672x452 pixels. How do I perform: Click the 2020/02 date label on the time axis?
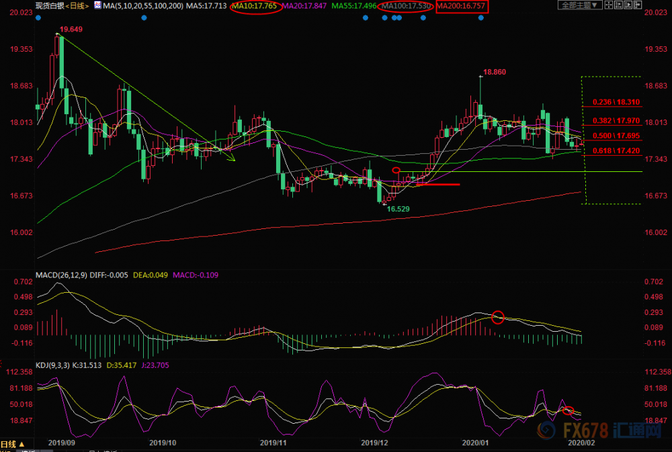click(581, 443)
